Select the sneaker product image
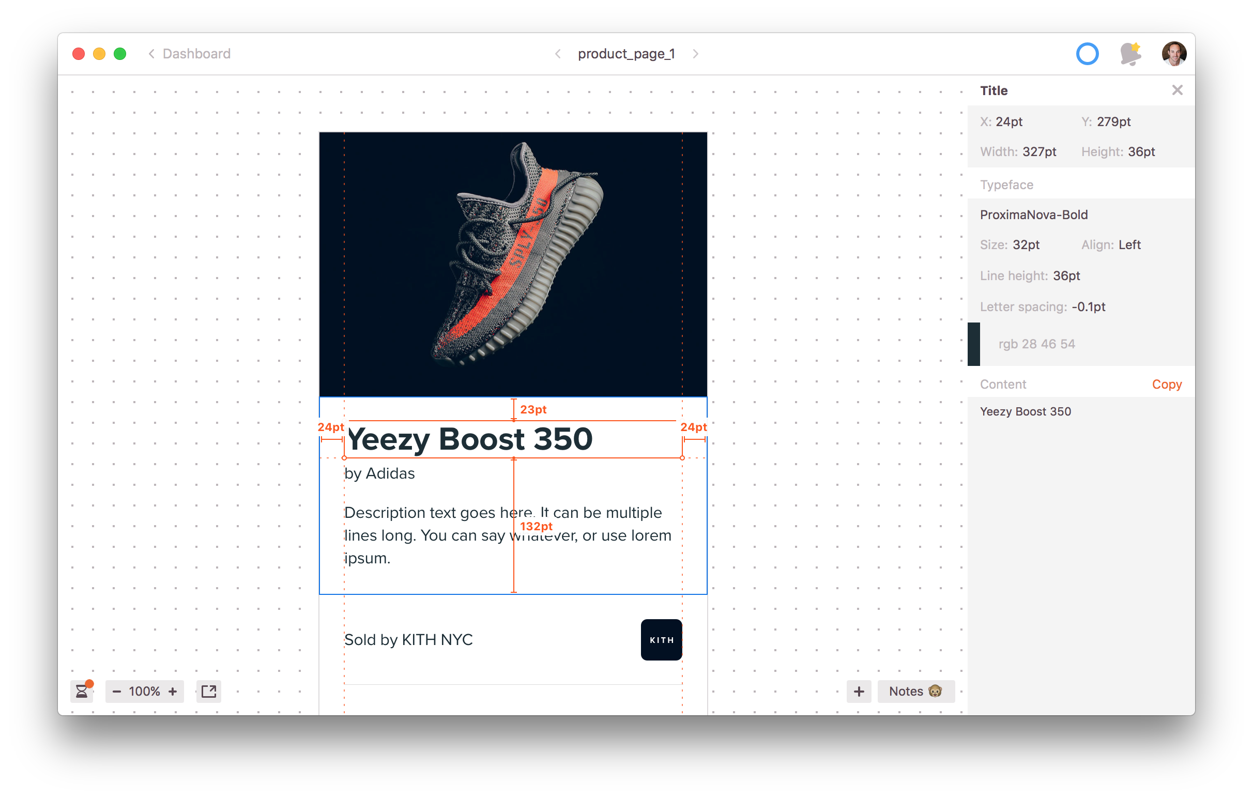 (x=513, y=264)
